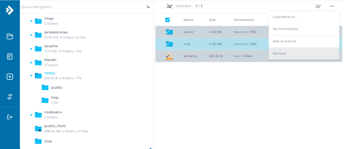Click the add new plus icon in the sidebar
344x149 pixels.
10,77
